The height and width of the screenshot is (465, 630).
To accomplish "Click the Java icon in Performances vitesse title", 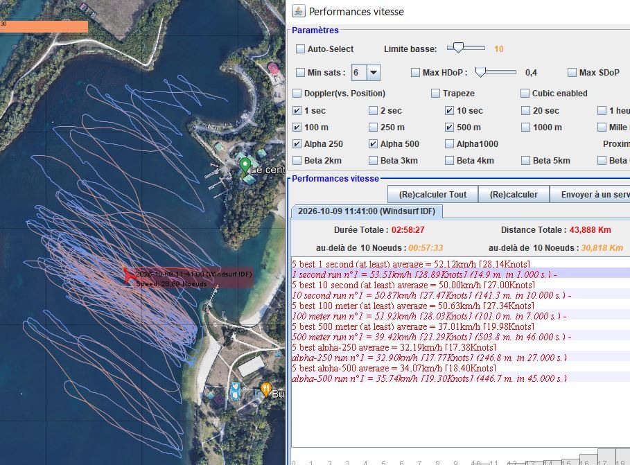I will click(x=298, y=11).
